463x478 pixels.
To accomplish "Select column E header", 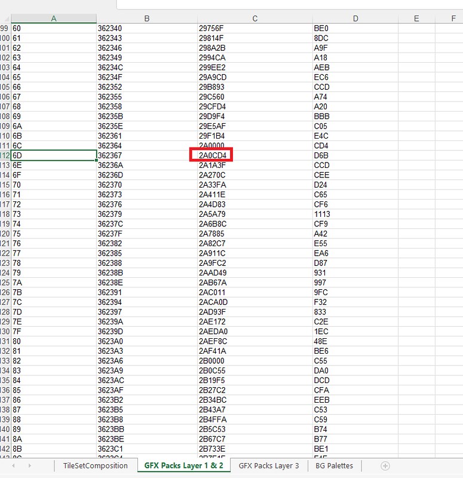I will [416, 19].
